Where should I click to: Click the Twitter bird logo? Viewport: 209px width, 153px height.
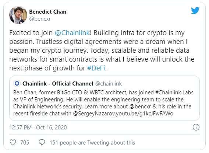(x=195, y=11)
